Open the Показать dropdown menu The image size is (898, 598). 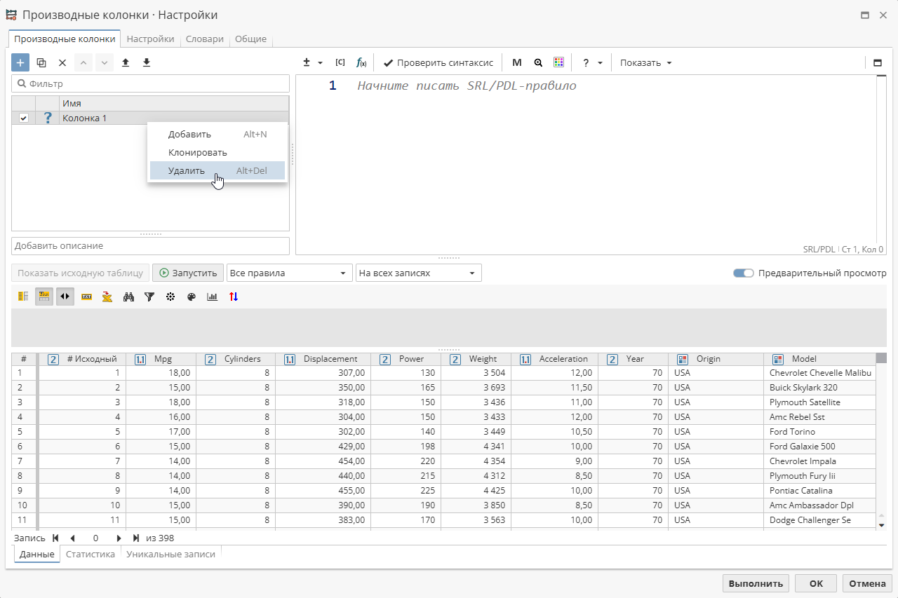[645, 62]
